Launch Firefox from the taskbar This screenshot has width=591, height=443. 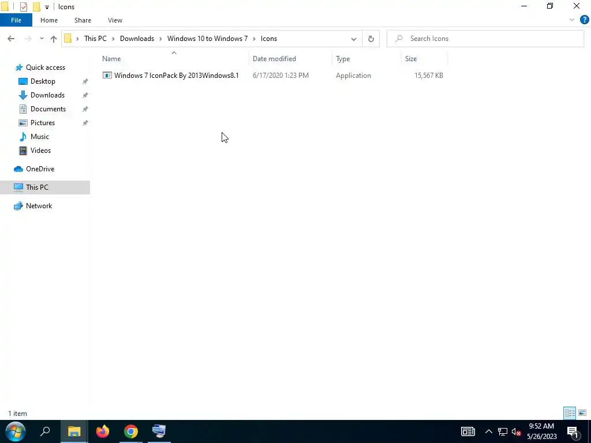pos(103,431)
